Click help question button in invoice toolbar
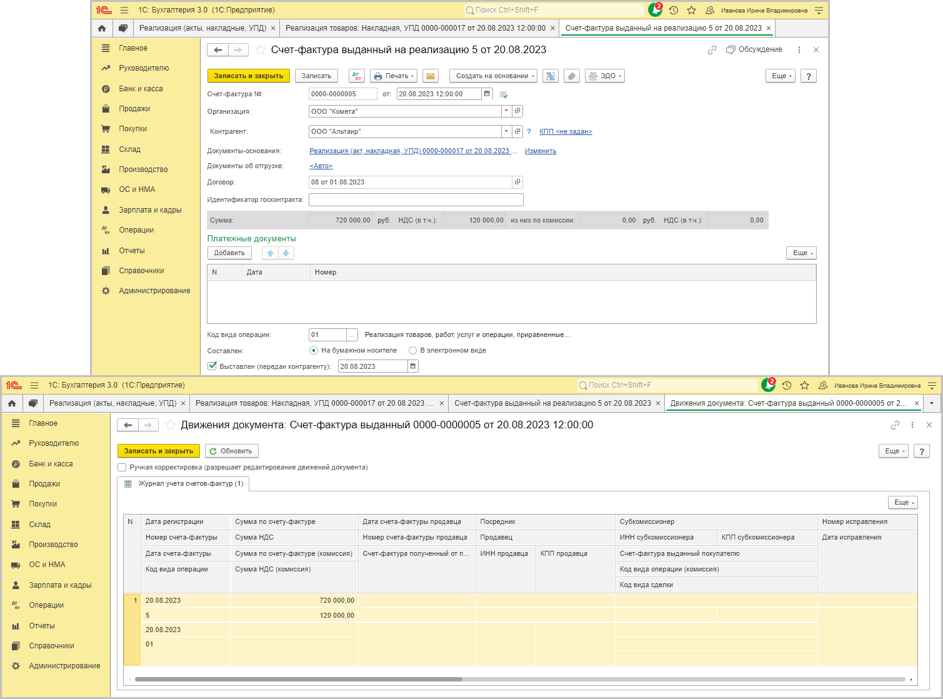943x699 pixels. click(x=809, y=76)
